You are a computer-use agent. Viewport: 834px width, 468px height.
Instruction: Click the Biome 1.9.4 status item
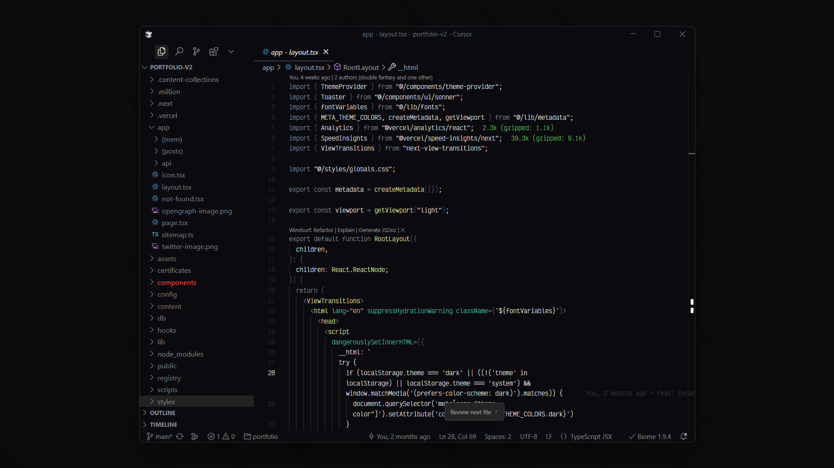(x=650, y=436)
